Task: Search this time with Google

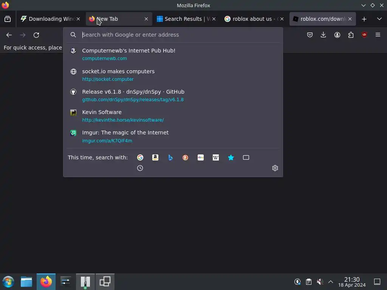Action: pyautogui.click(x=140, y=157)
